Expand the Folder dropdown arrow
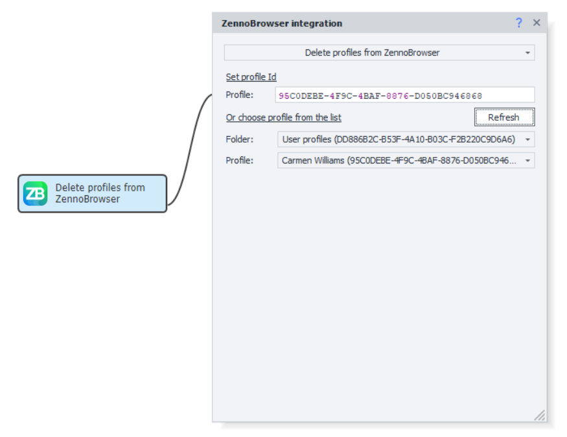 527,139
